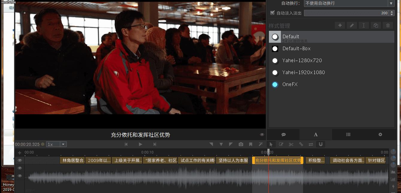Uncheck the 自动淡入淡出 checkbox

(x=272, y=13)
